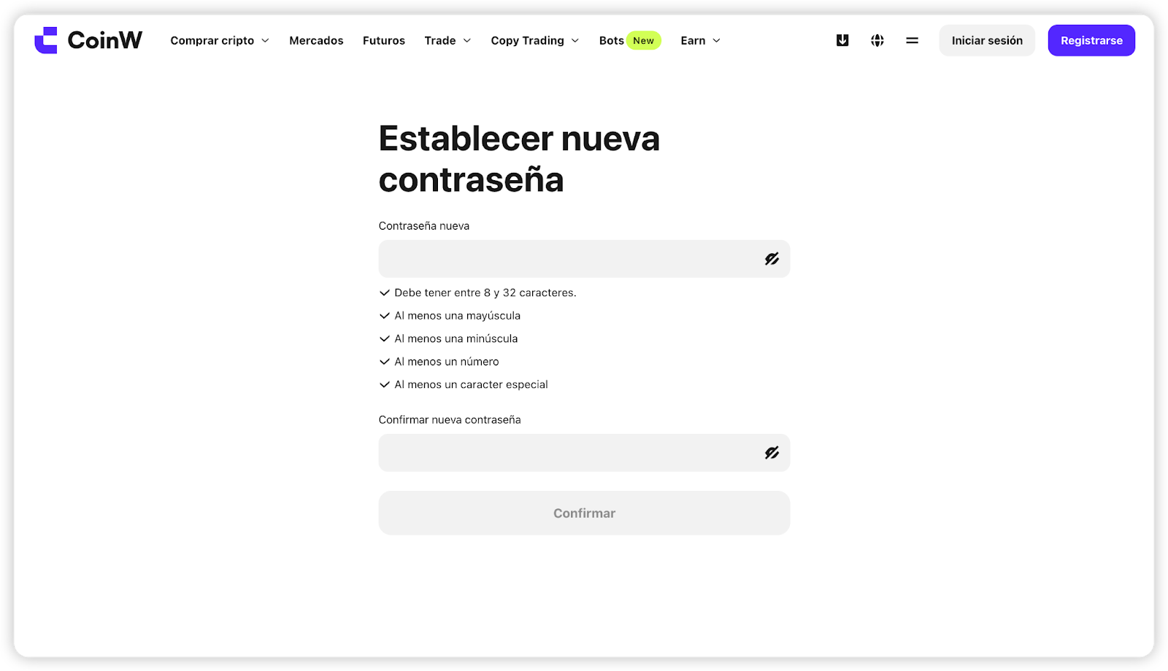Click the 'Confirmar nueva contraseña' field label
The width and height of the screenshot is (1168, 671).
450,419
